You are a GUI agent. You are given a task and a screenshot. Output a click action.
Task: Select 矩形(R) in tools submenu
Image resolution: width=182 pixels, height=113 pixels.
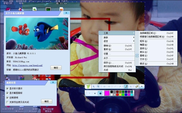point(156,41)
